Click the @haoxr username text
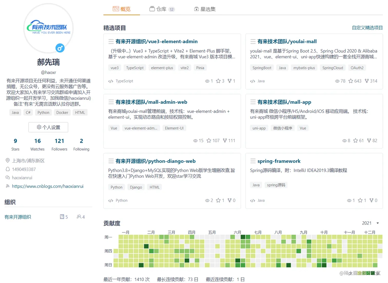Screen dimensions: 388x283 pos(48,72)
